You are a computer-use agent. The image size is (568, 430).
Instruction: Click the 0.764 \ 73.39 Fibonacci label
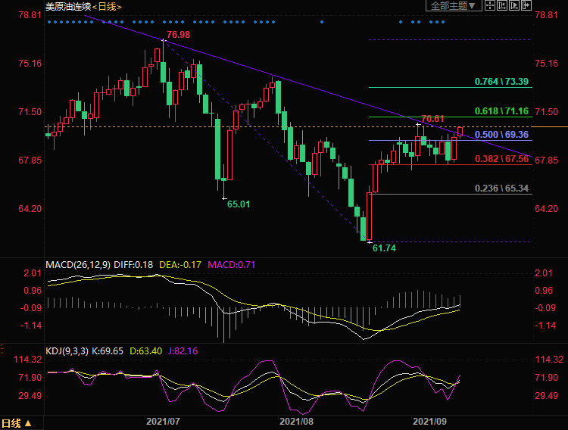pyautogui.click(x=501, y=81)
